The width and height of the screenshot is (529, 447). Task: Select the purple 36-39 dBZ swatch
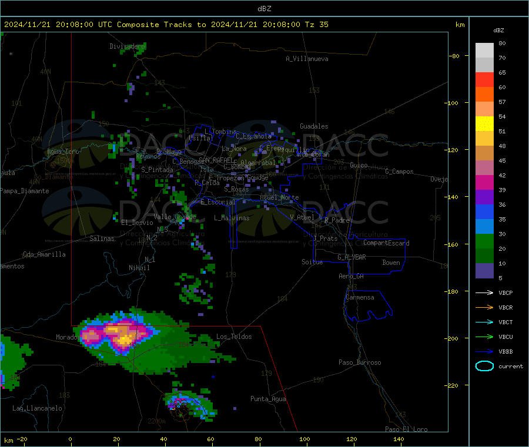click(x=484, y=197)
